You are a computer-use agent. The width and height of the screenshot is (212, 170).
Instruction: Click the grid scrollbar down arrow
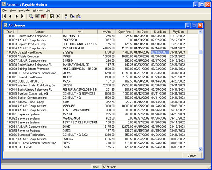(x=200, y=149)
